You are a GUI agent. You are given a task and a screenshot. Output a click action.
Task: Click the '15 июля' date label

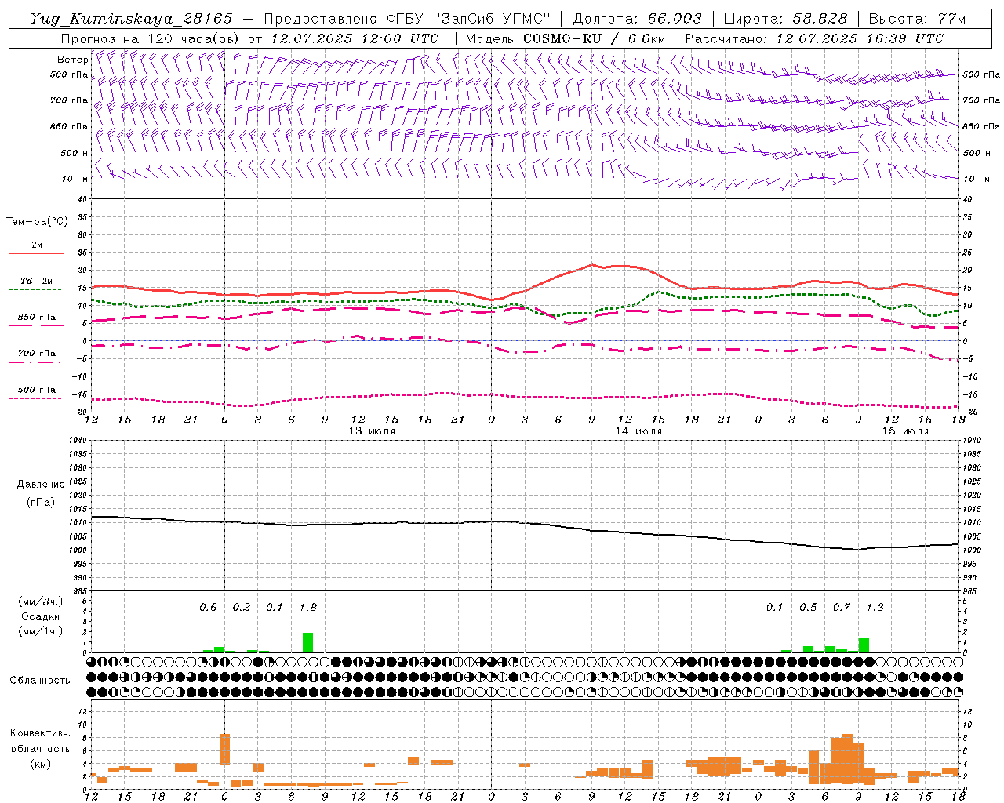tap(904, 431)
